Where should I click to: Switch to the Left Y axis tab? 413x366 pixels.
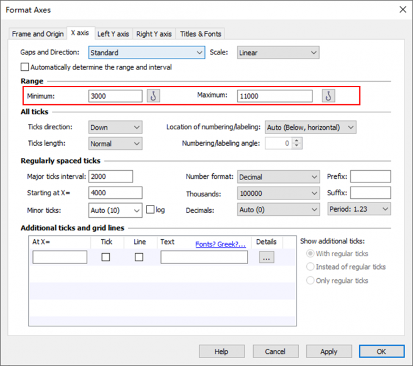113,34
